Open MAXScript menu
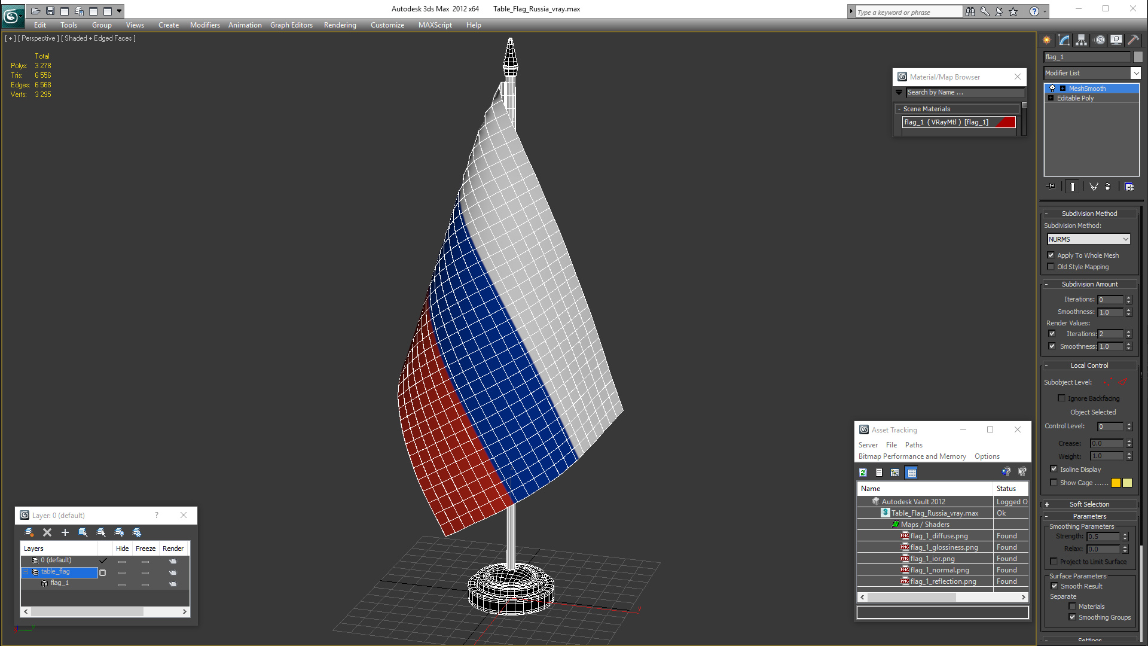 pos(435,25)
